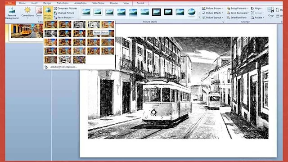Apply the Paint Strokes artistic effect
Image resolution: width=288 pixels, height=162 pixels.
pyautogui.click(x=65, y=33)
